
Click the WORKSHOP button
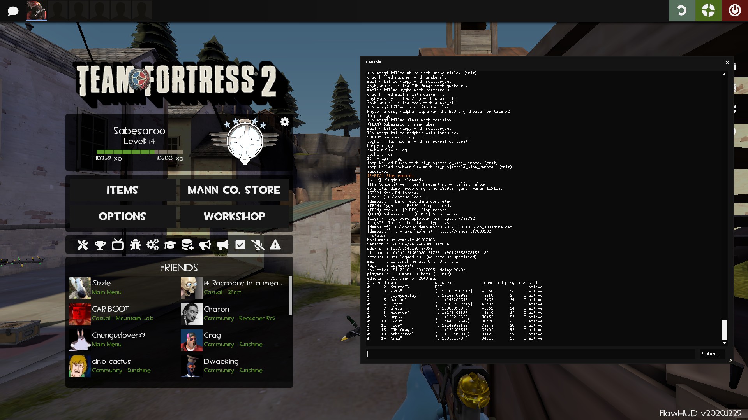[234, 216]
